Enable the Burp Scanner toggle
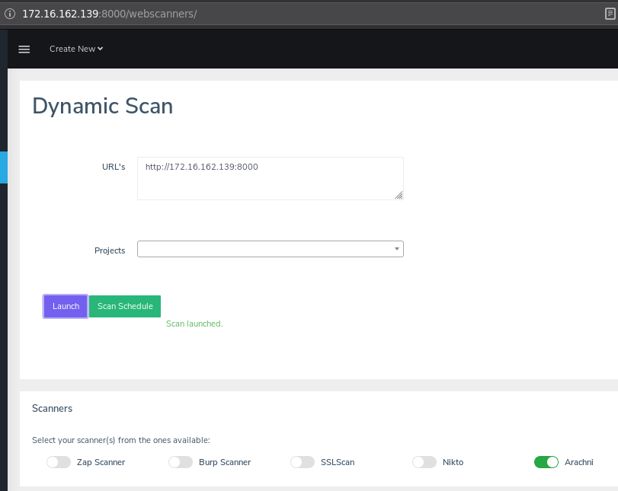Viewport: 618px width, 491px height. tap(181, 462)
